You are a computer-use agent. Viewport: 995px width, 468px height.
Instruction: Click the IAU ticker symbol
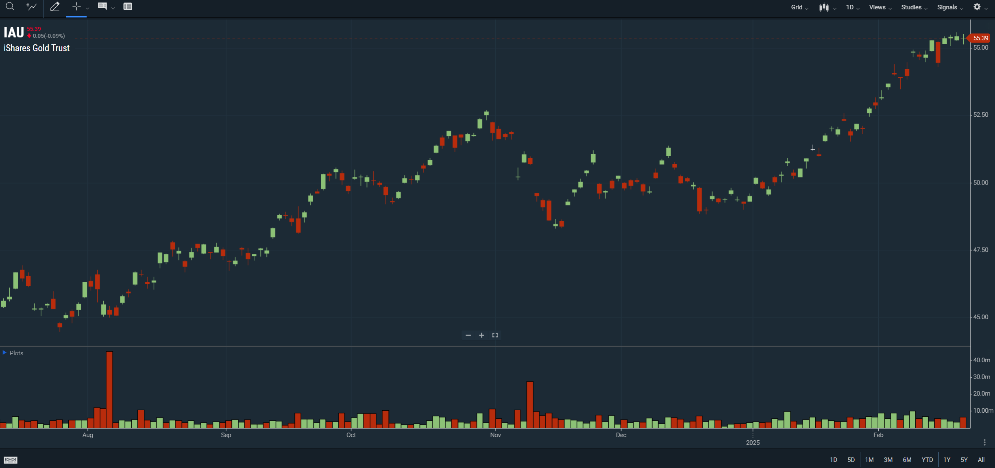pos(14,33)
